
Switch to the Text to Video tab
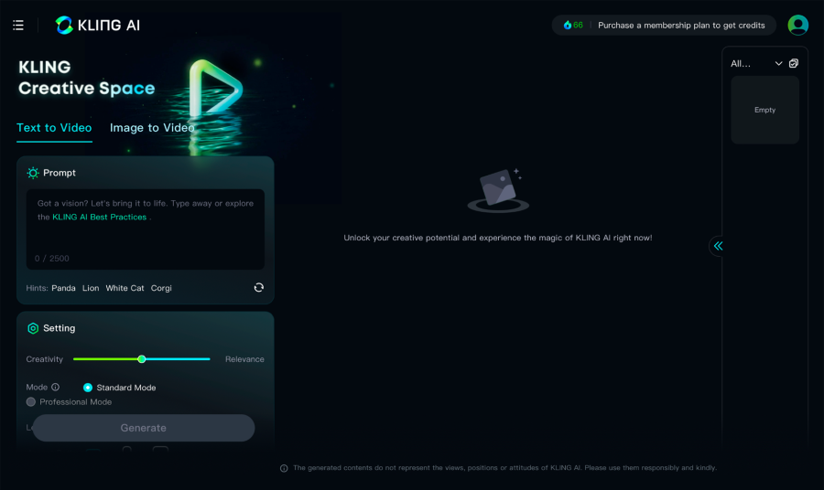54,128
